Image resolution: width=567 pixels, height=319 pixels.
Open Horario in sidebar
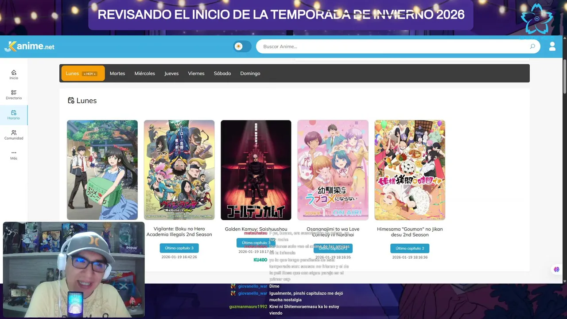pos(14,115)
